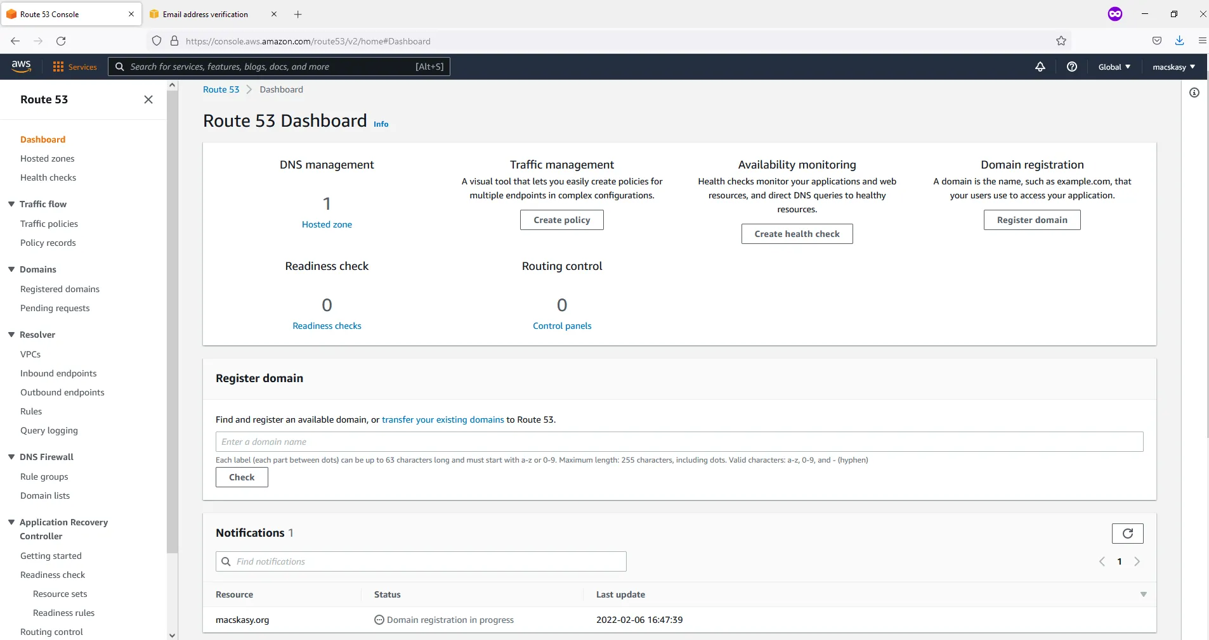Image resolution: width=1209 pixels, height=640 pixels.
Task: Open Hosted zones in sidebar
Action: [x=48, y=158]
